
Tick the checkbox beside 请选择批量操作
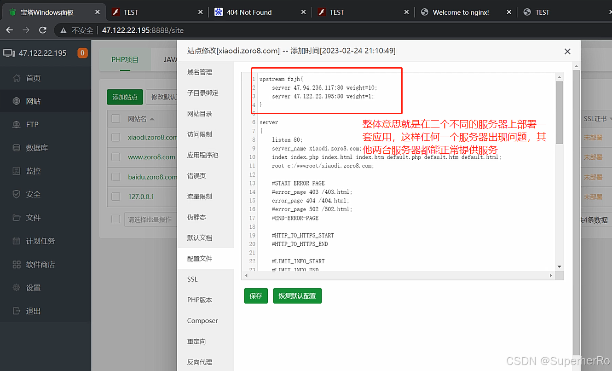click(115, 219)
